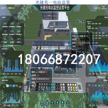Click 确定 in the 充电桩 alarm popup
The height and width of the screenshot is (108, 108).
84,53
